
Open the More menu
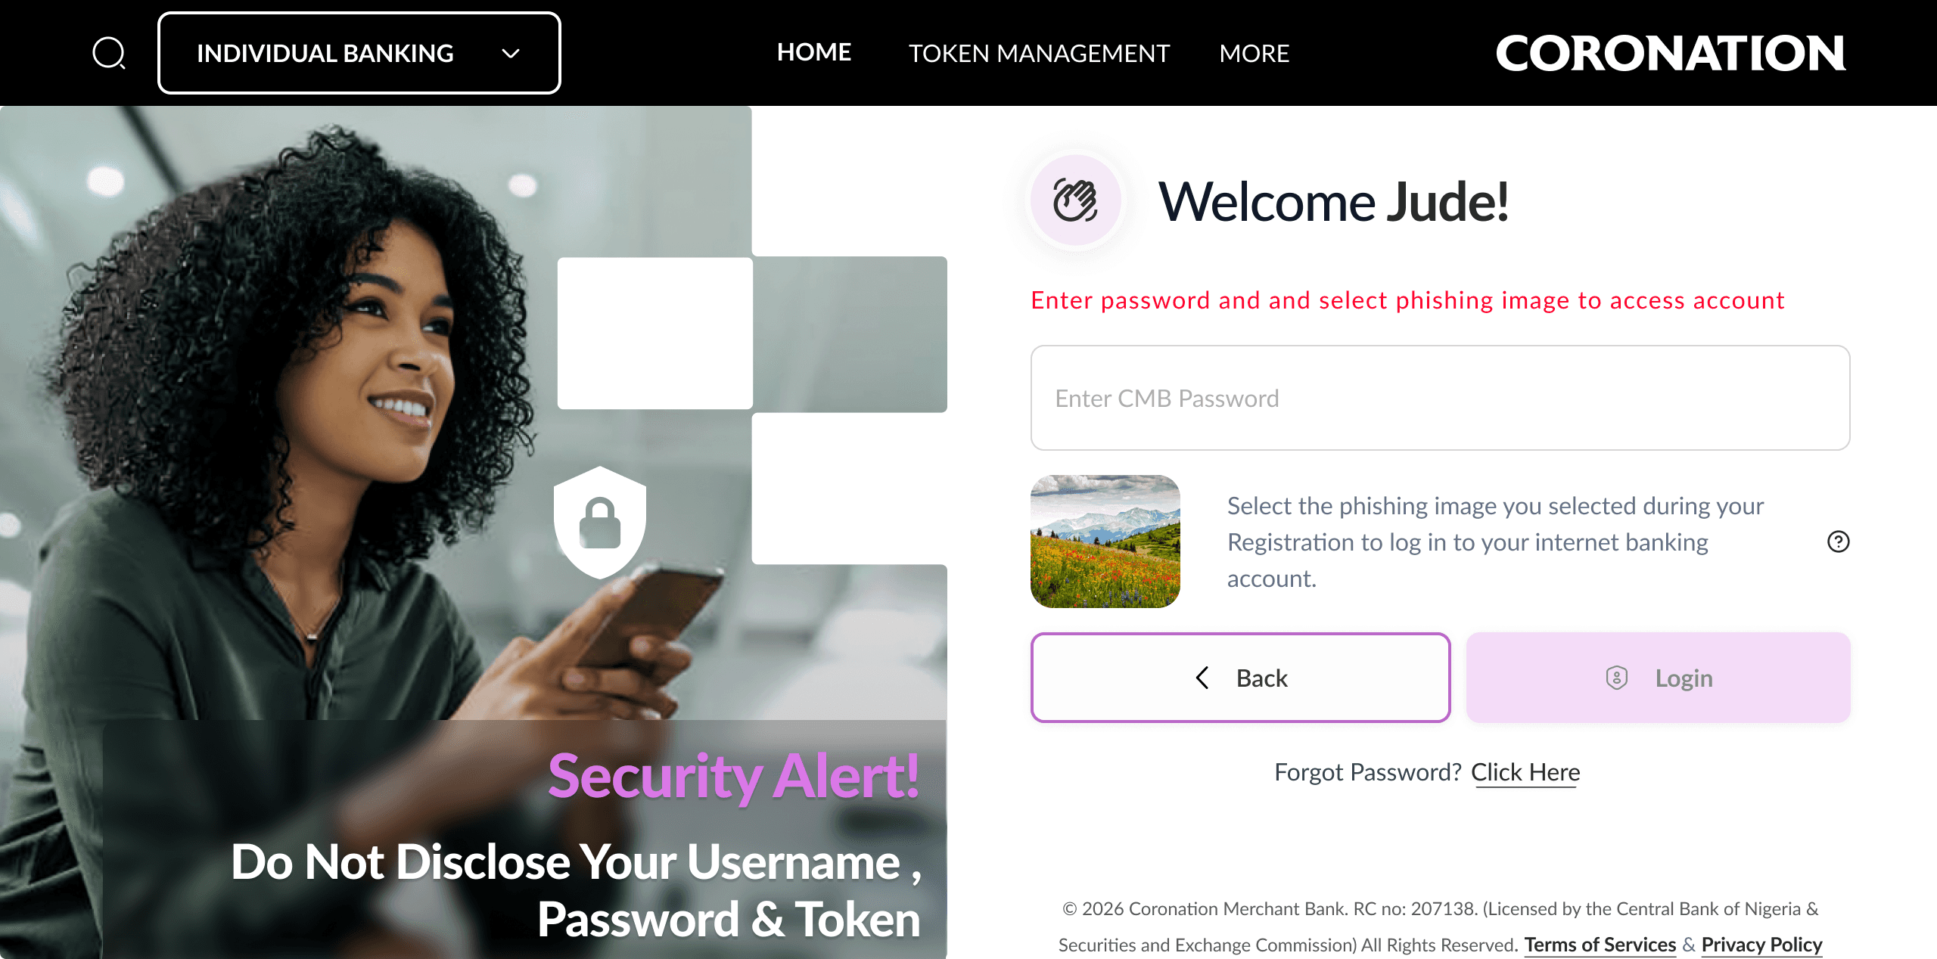(x=1255, y=53)
